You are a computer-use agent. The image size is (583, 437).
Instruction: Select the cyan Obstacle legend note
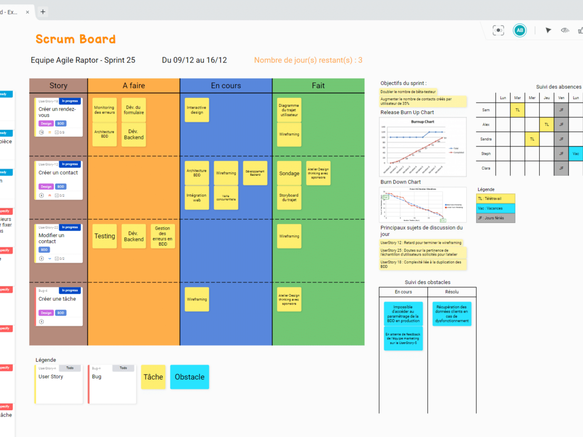click(189, 377)
